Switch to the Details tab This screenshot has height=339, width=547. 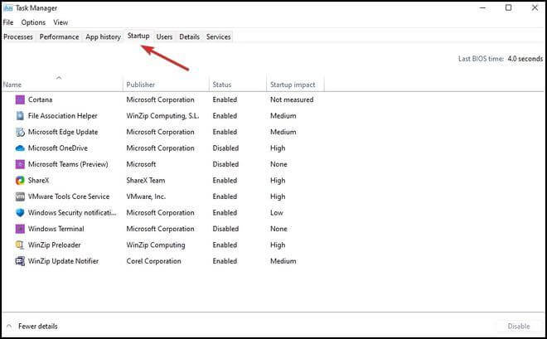click(x=190, y=36)
